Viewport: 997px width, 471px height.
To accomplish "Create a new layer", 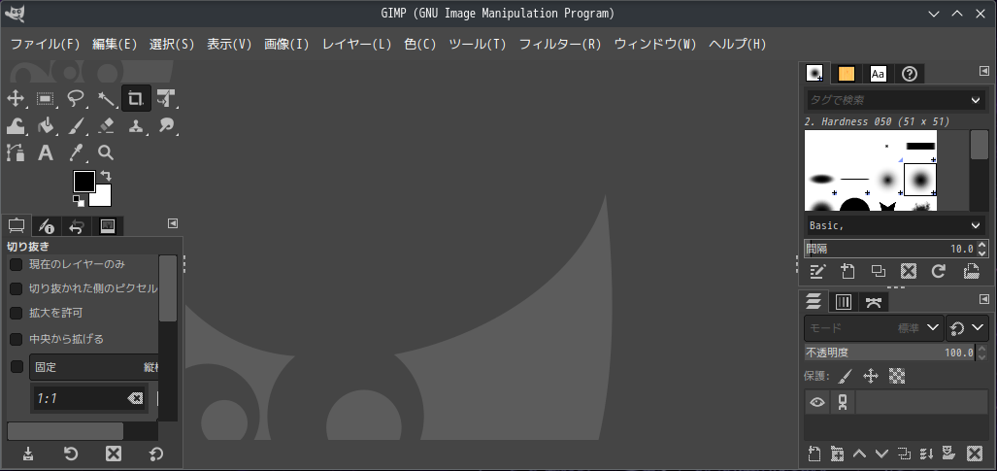I will point(814,454).
